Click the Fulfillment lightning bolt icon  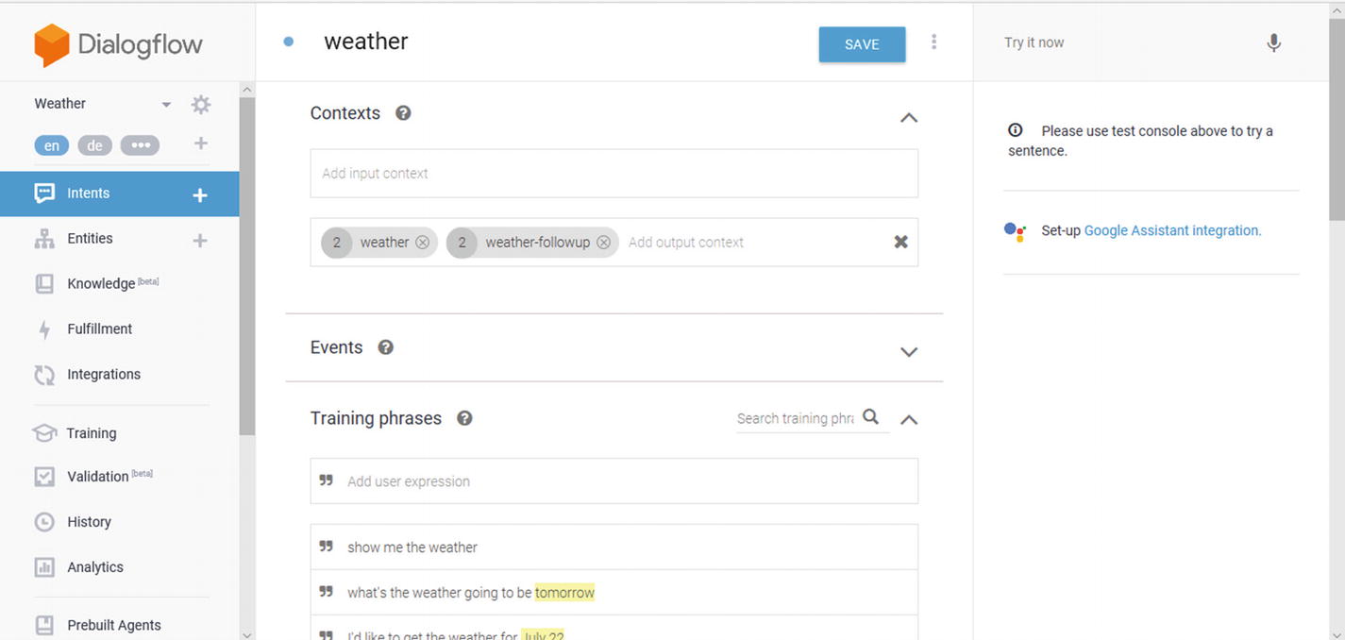[44, 329]
